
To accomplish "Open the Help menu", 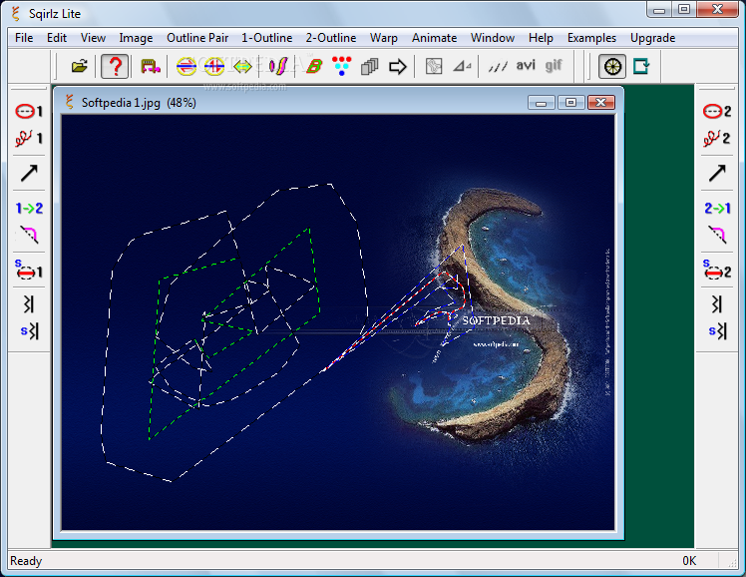I will click(x=541, y=38).
